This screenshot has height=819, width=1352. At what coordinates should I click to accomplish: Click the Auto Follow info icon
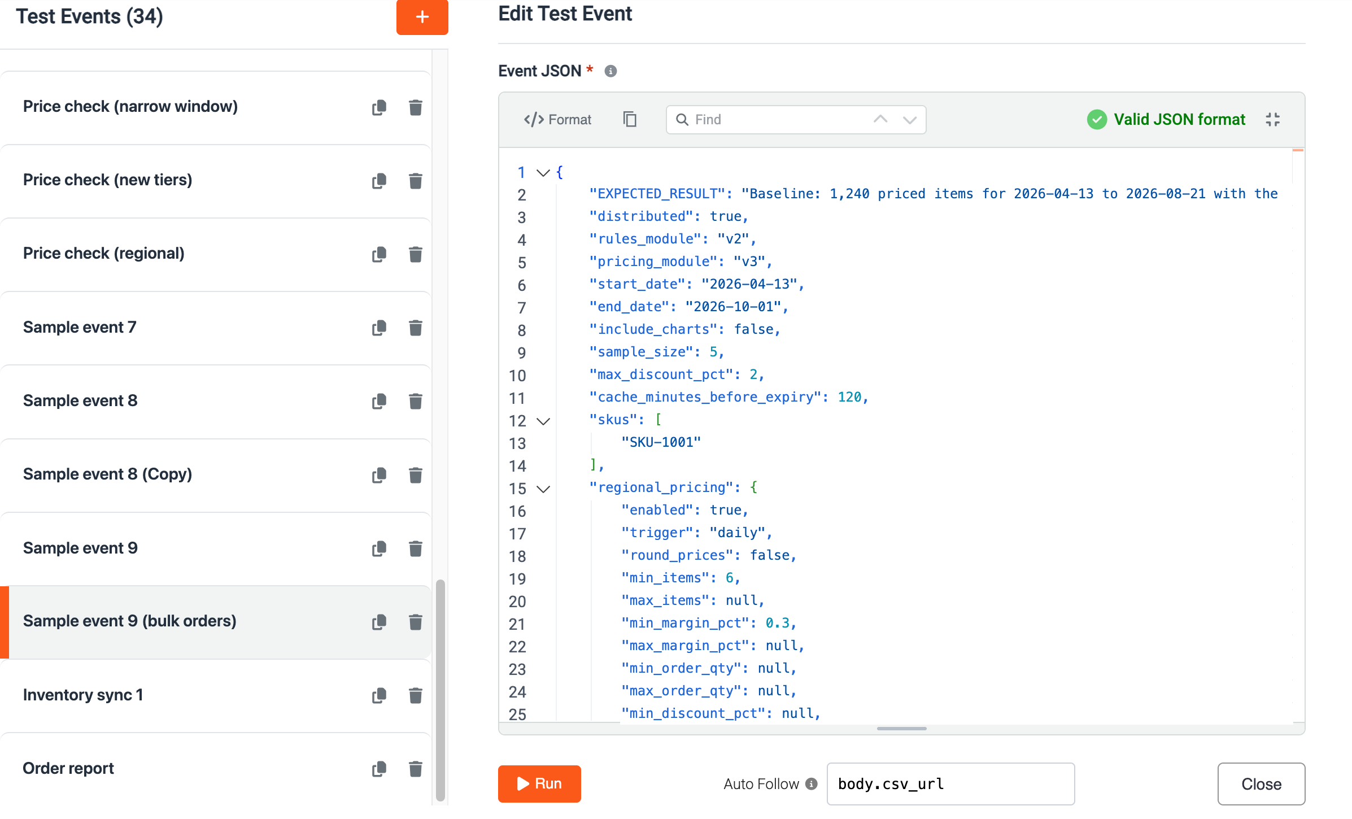tap(812, 784)
